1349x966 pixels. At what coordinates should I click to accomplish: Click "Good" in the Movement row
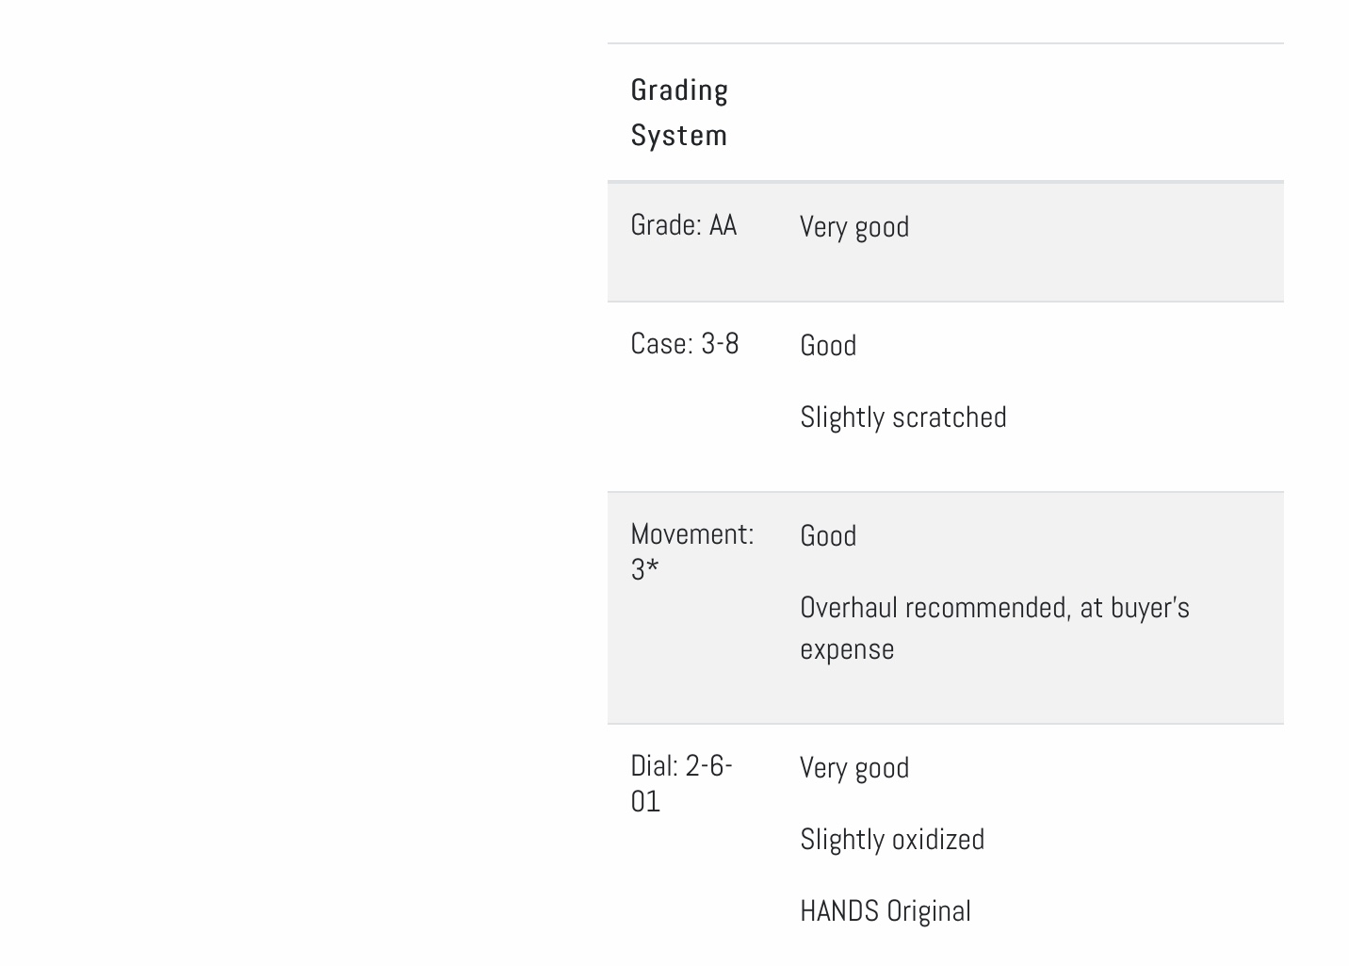pos(828,536)
